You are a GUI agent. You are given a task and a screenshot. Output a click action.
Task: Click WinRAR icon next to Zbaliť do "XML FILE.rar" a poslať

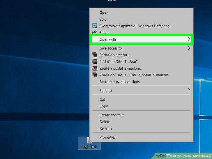tap(95, 75)
